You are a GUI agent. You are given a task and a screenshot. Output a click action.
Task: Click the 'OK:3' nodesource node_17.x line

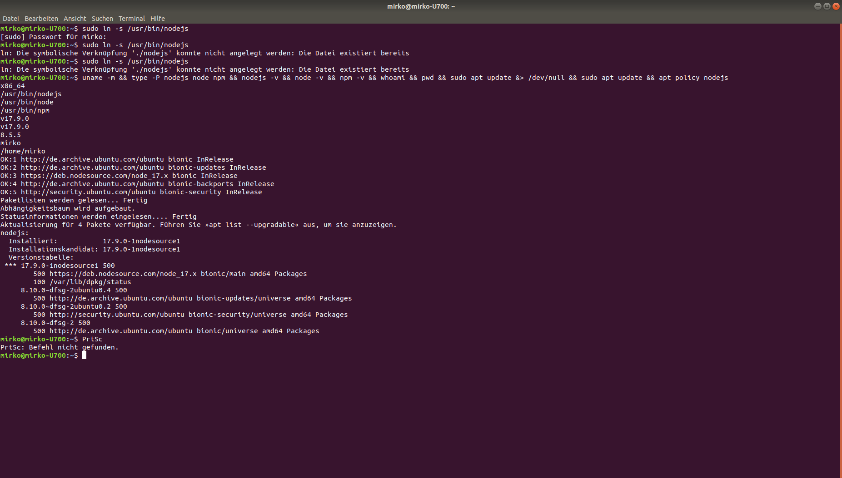tap(119, 176)
